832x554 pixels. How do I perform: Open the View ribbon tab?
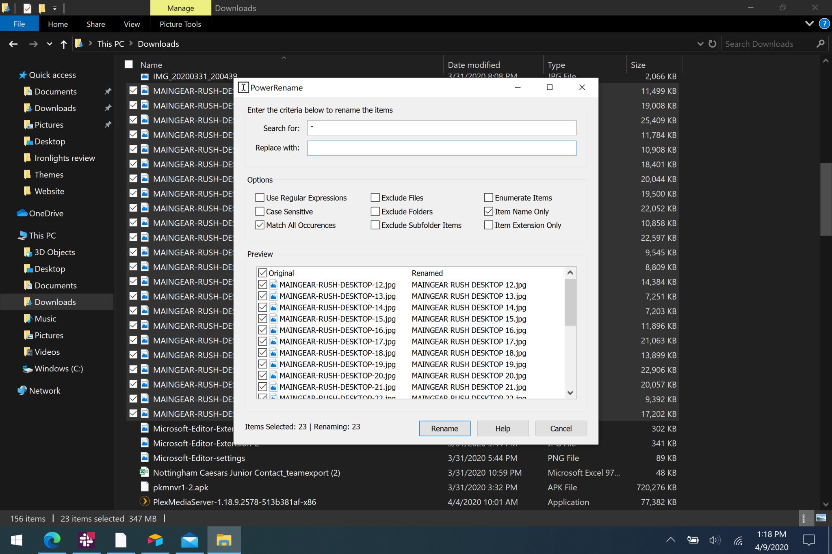[x=132, y=24]
